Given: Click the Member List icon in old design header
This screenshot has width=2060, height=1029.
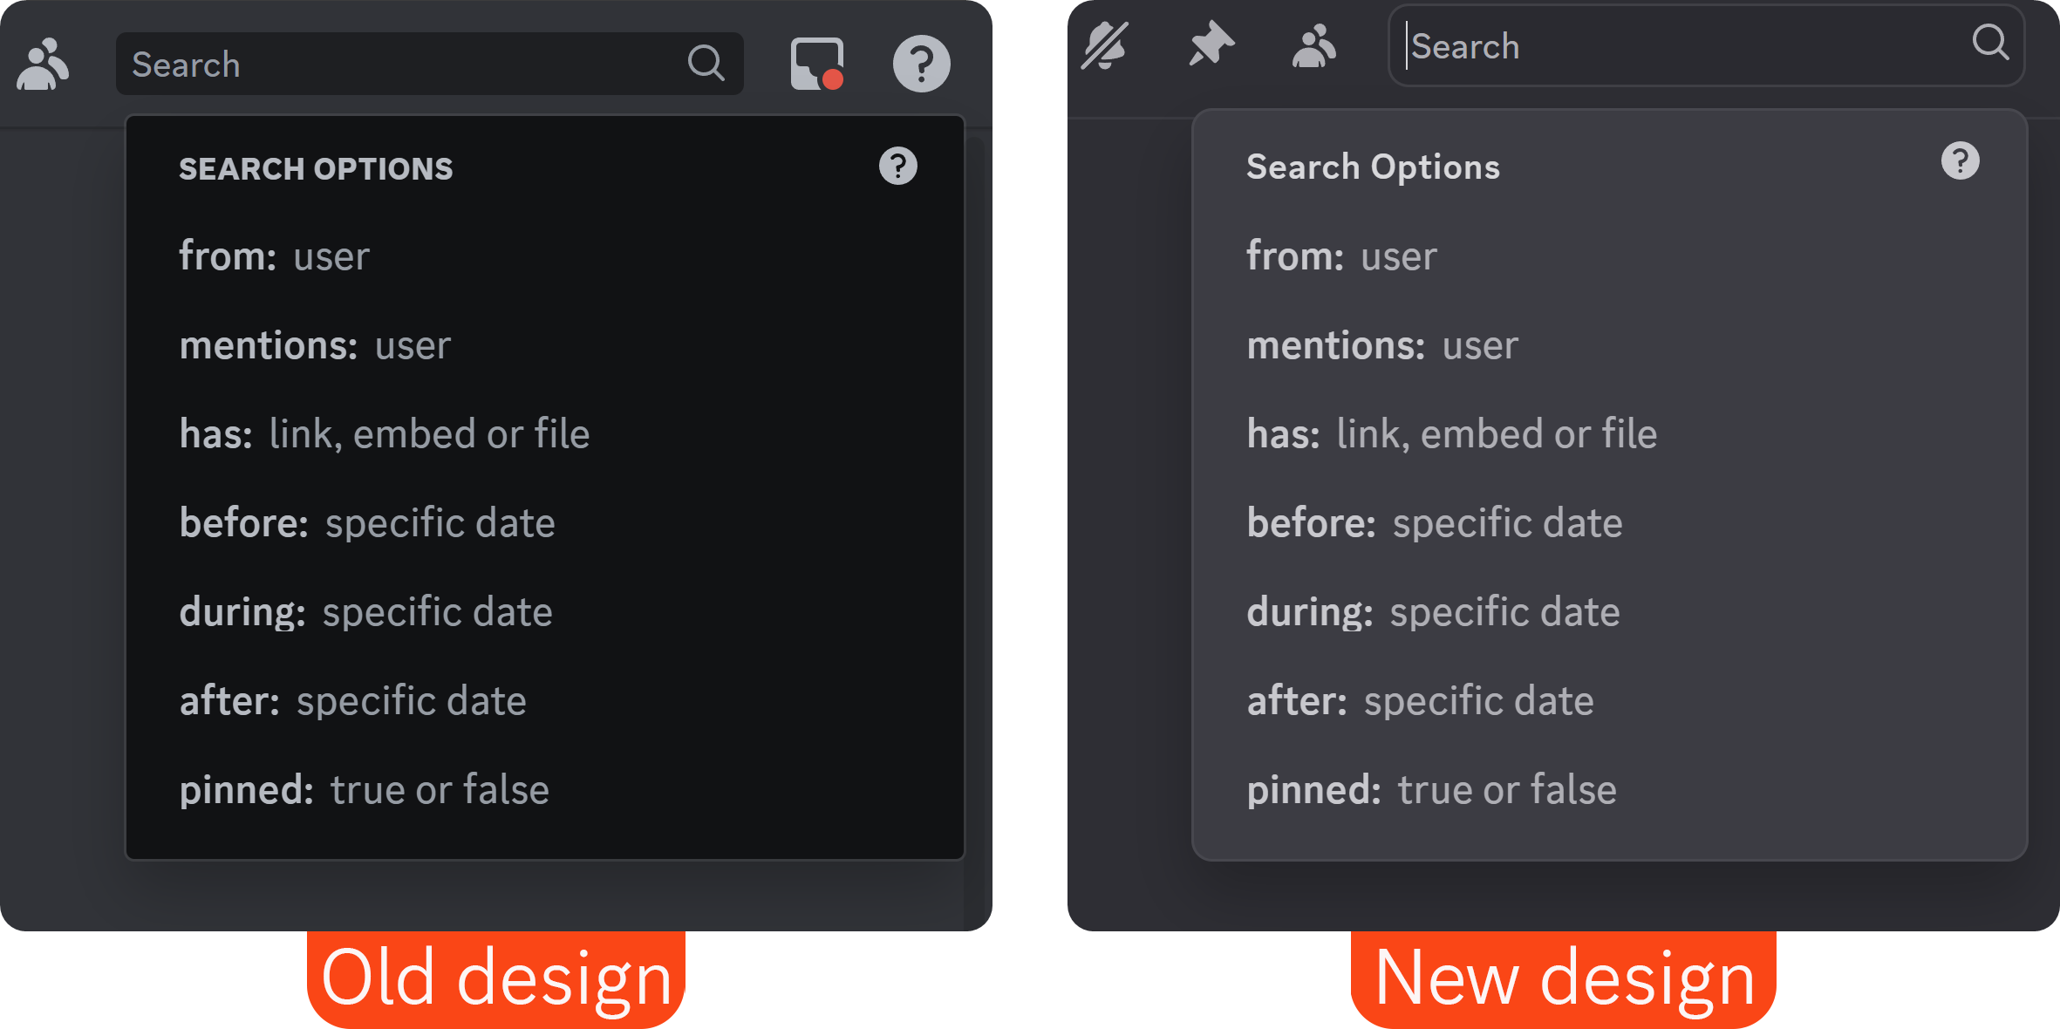Looking at the screenshot, I should pyautogui.click(x=43, y=63).
